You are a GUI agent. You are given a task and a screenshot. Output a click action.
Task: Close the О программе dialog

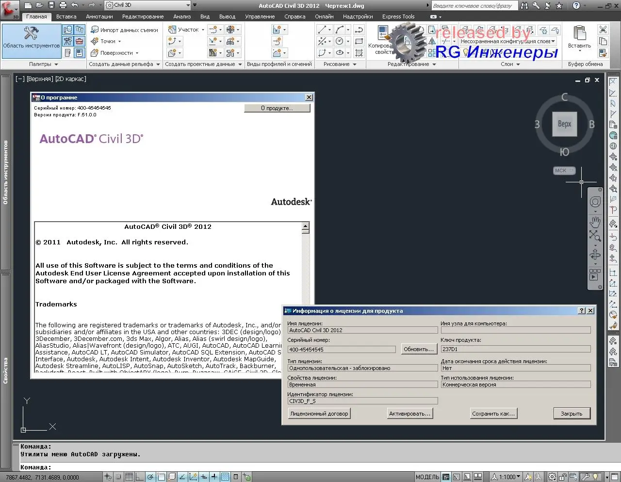click(x=309, y=97)
